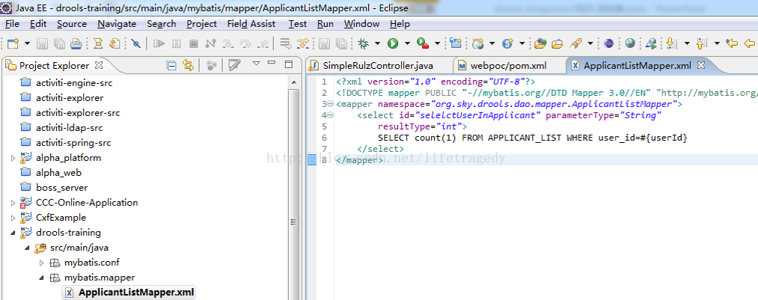Click the Suspend debug icon
The height and width of the screenshot is (300, 758).
(177, 43)
